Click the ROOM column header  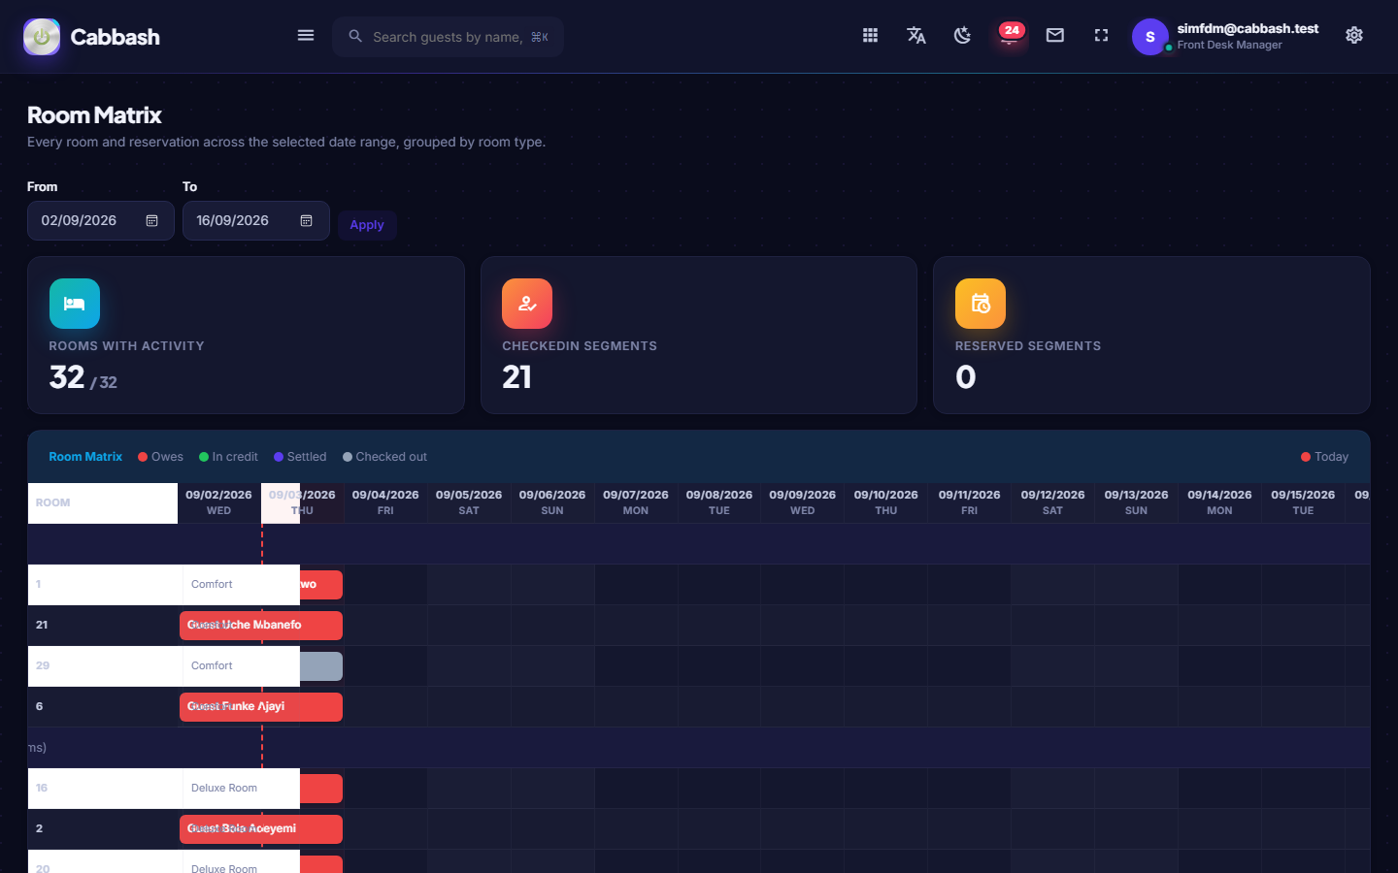click(x=103, y=503)
